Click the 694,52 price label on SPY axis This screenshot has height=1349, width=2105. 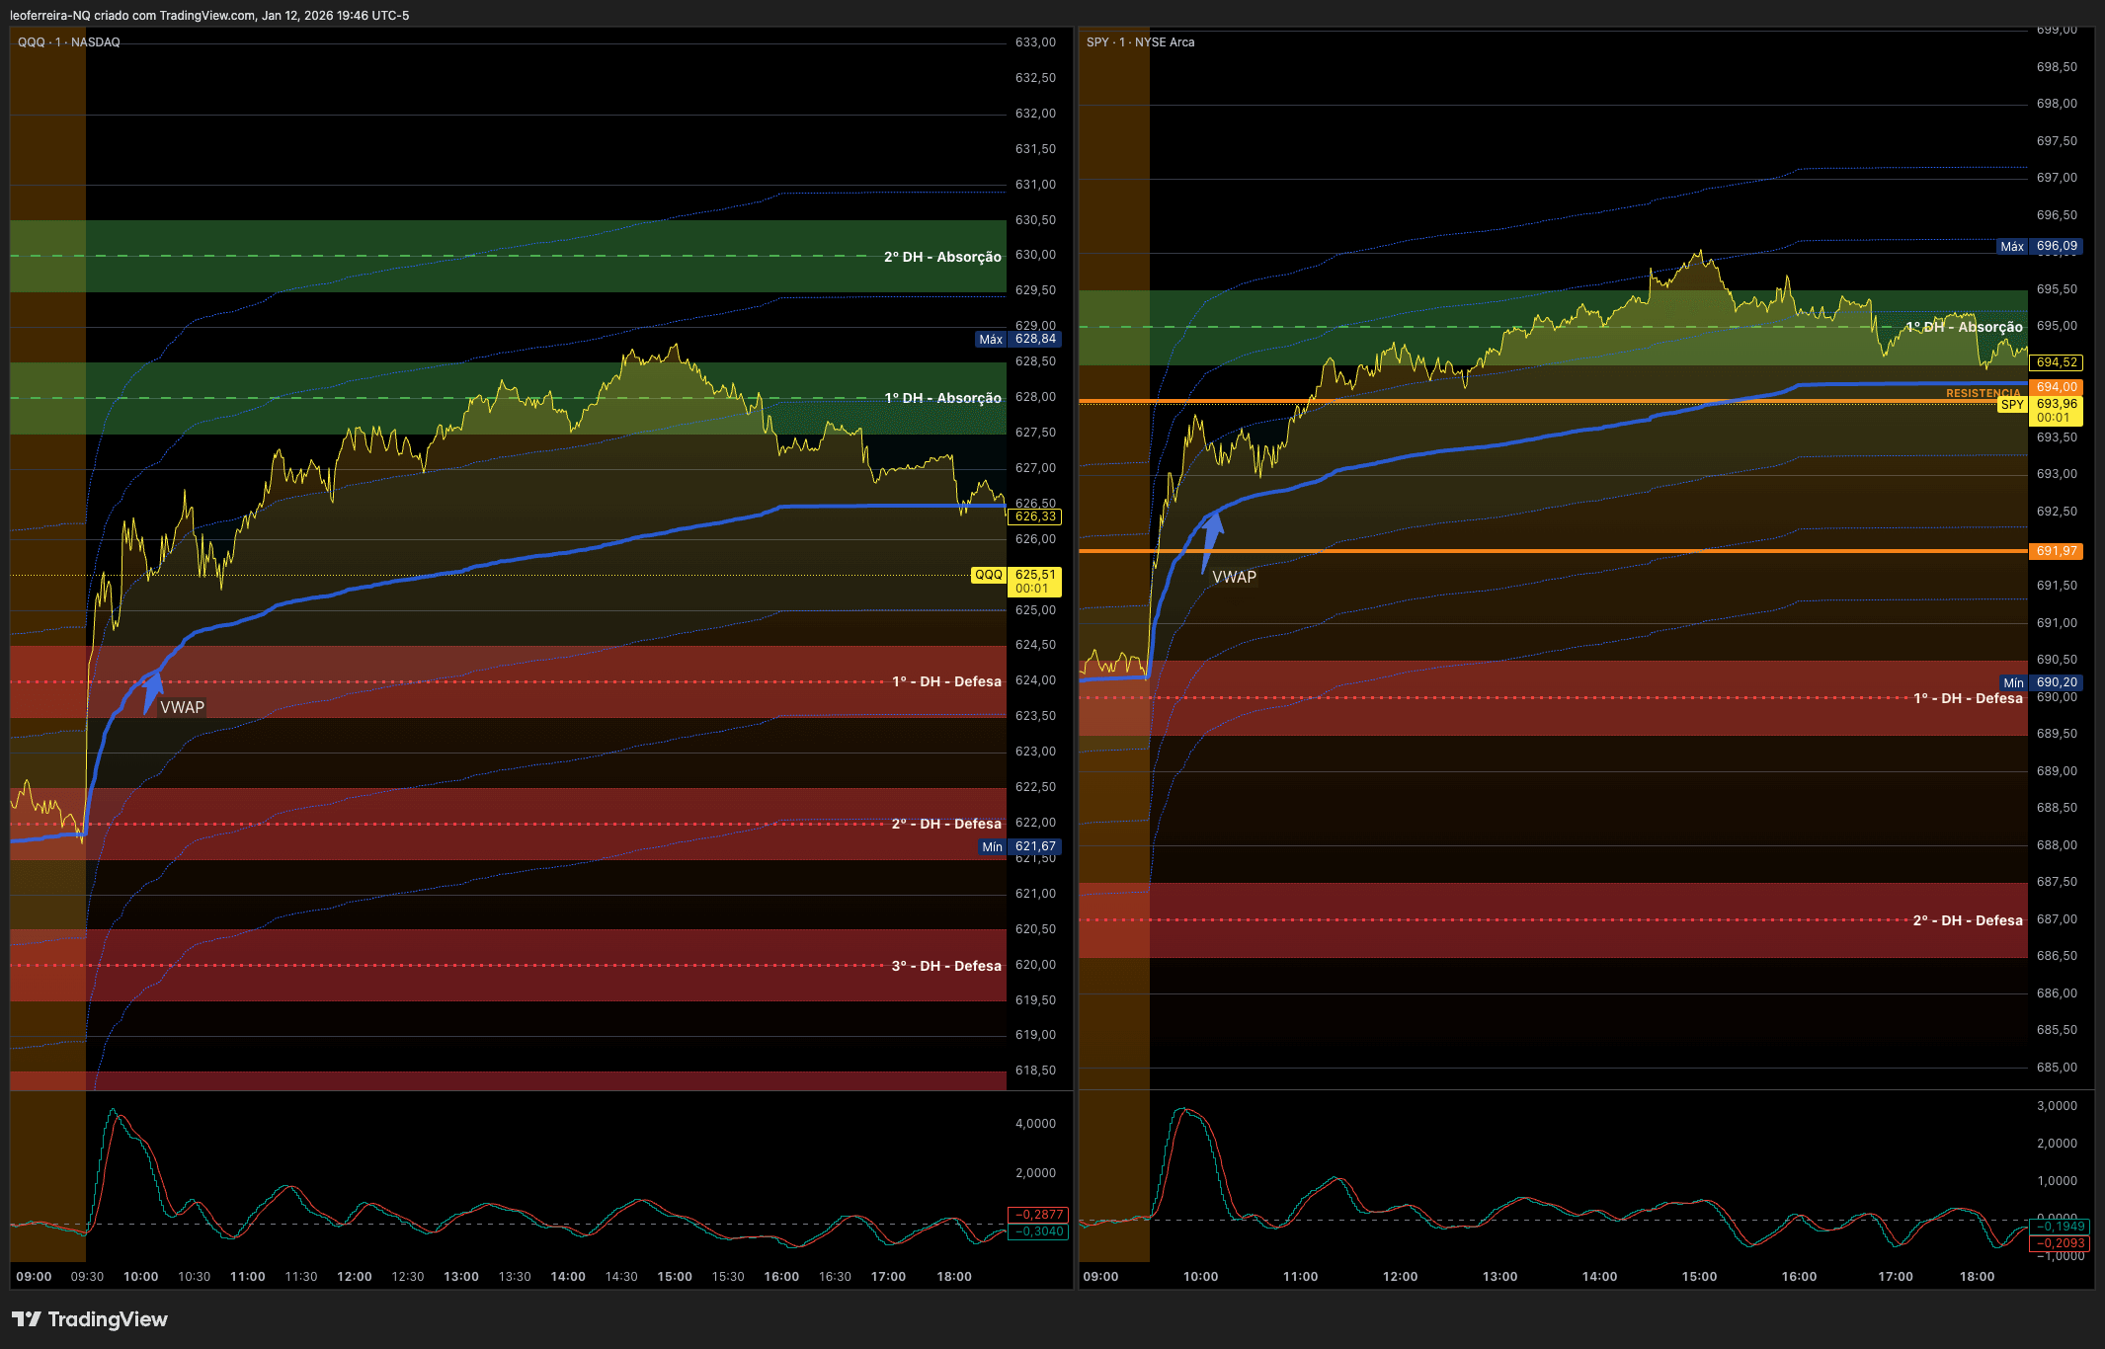point(2056,362)
